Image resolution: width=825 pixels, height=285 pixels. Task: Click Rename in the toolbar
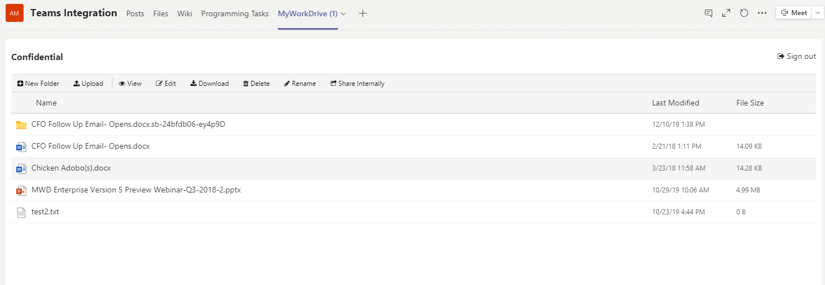[x=300, y=84]
